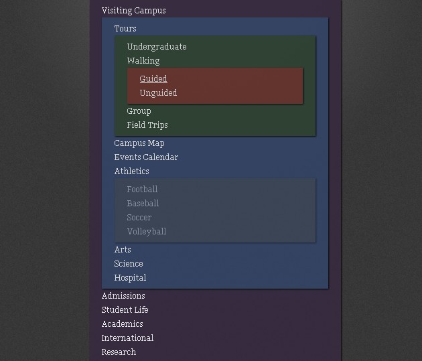Open the Admissions top-level menu
Screen dimensions: 422x361
123,296
